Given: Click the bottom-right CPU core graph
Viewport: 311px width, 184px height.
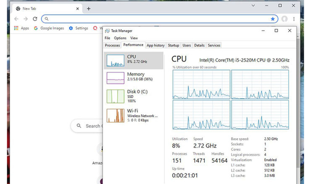Looking at the screenshot, I should (260, 115).
